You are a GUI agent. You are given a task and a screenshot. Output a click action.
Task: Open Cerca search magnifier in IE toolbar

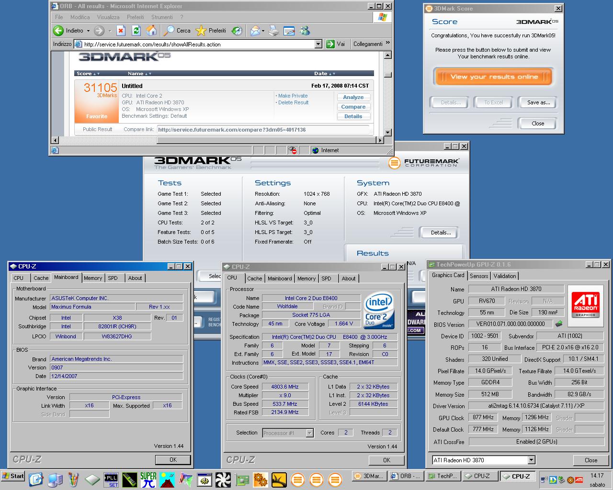tap(169, 31)
